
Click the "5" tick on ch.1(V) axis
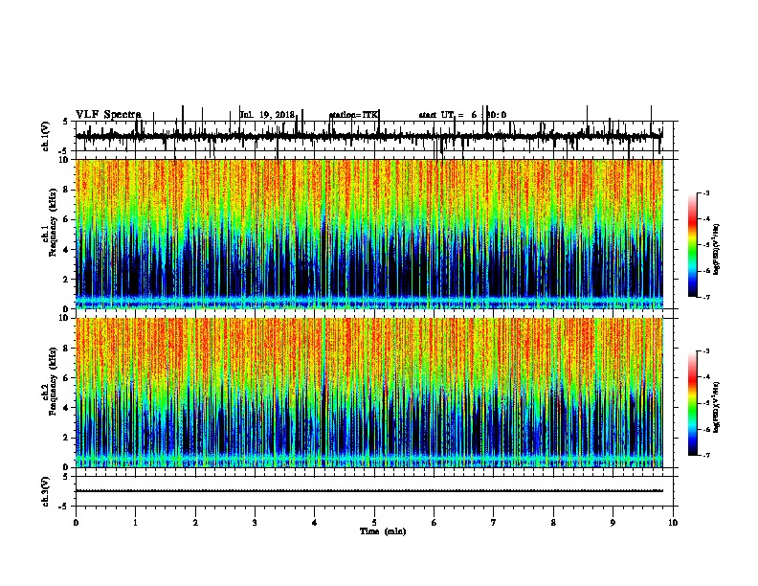[x=65, y=122]
